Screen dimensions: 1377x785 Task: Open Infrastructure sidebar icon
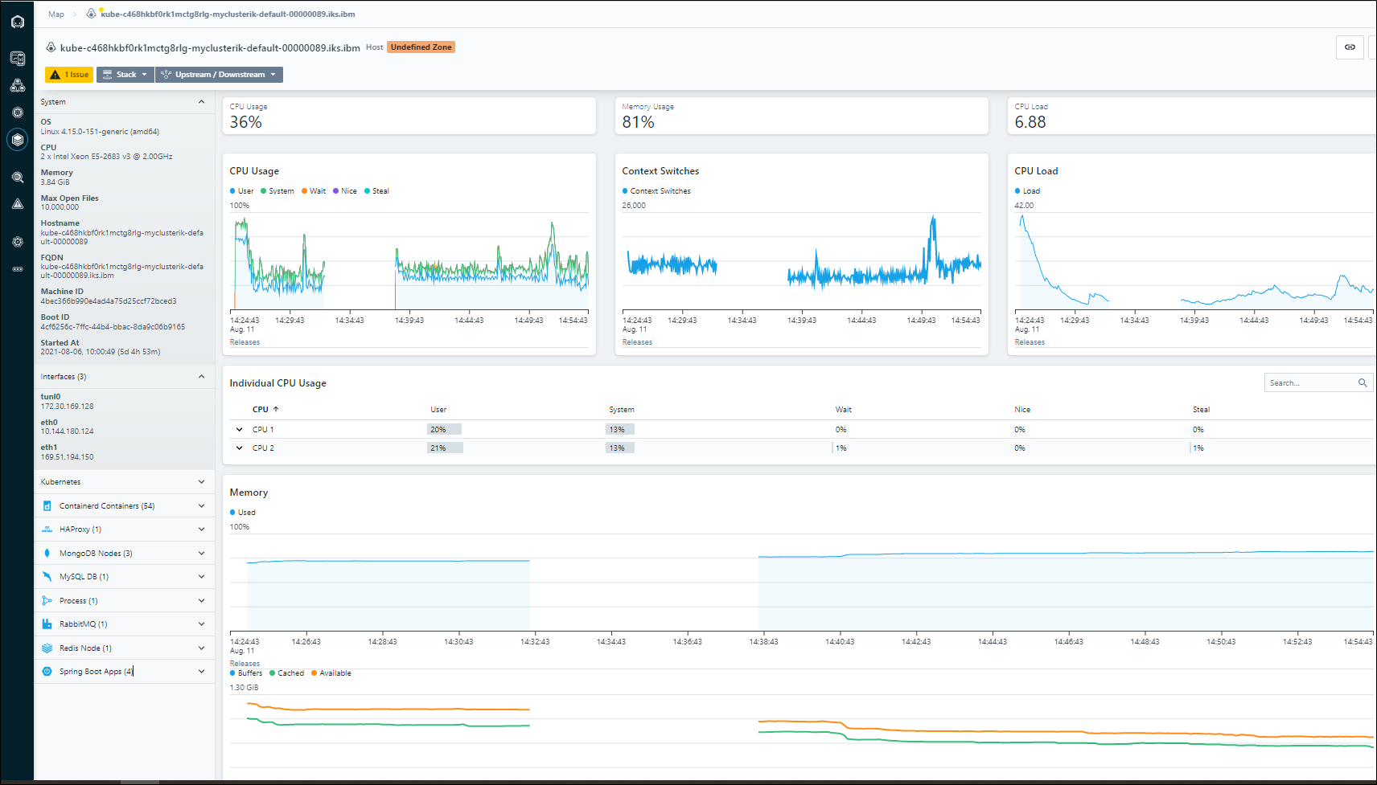(17, 140)
